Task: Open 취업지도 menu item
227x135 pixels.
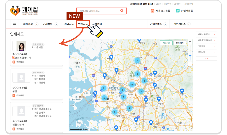Action: tap(69, 24)
